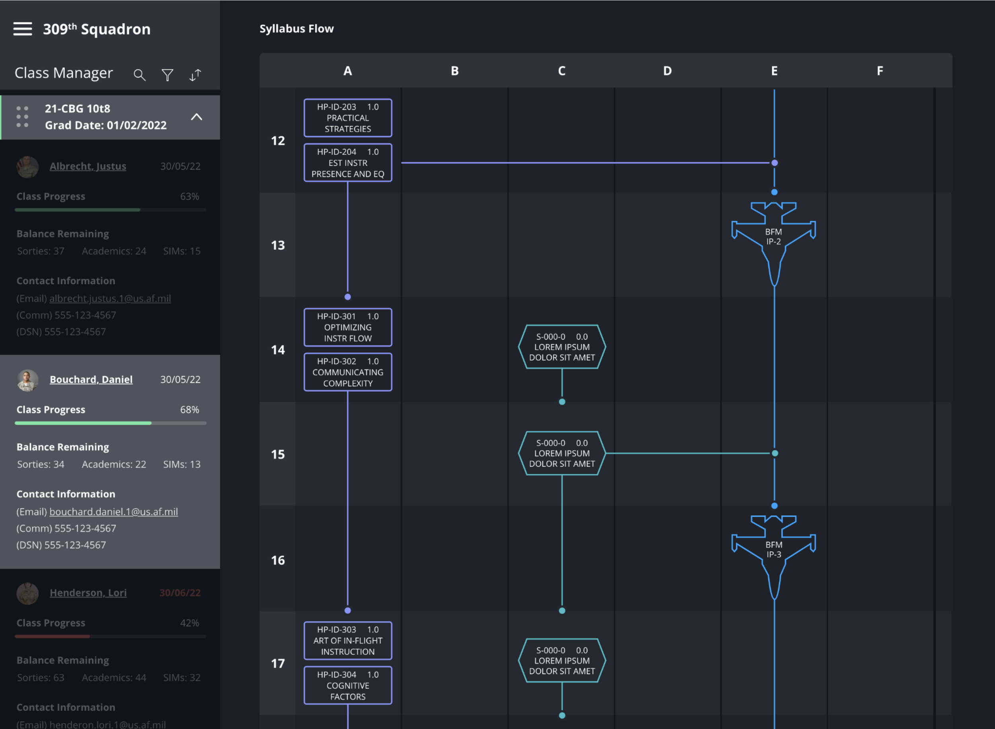The width and height of the screenshot is (995, 729).
Task: Open Bouchard, Daniel profile link
Action: [91, 379]
